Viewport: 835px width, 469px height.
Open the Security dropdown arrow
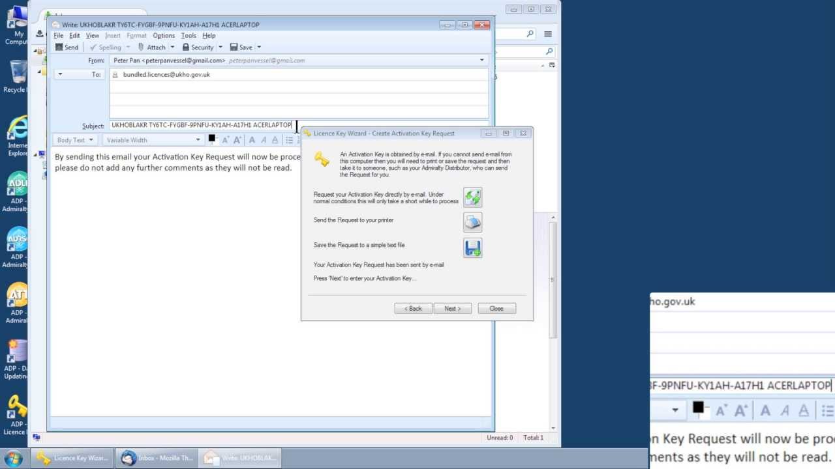(x=220, y=47)
